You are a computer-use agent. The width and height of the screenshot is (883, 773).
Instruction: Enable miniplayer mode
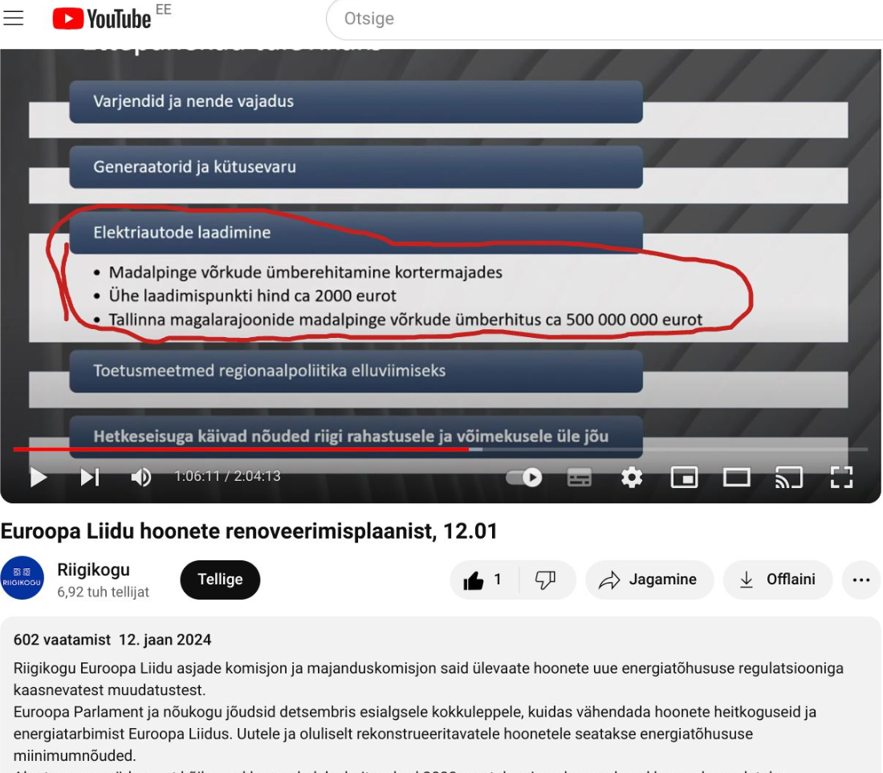[x=684, y=477]
